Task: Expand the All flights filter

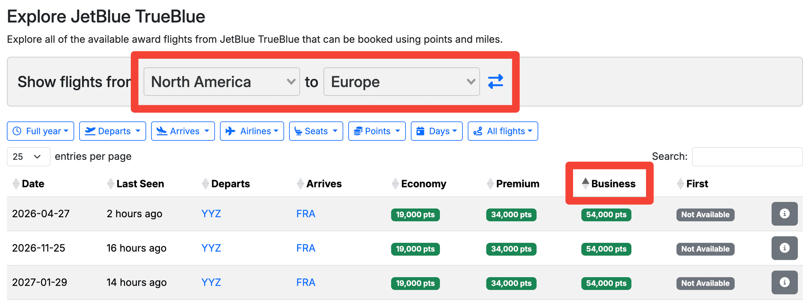Action: [x=502, y=131]
